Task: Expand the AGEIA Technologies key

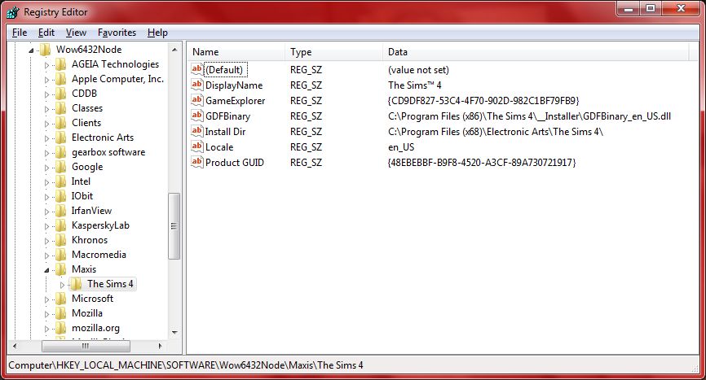Action: [46, 65]
